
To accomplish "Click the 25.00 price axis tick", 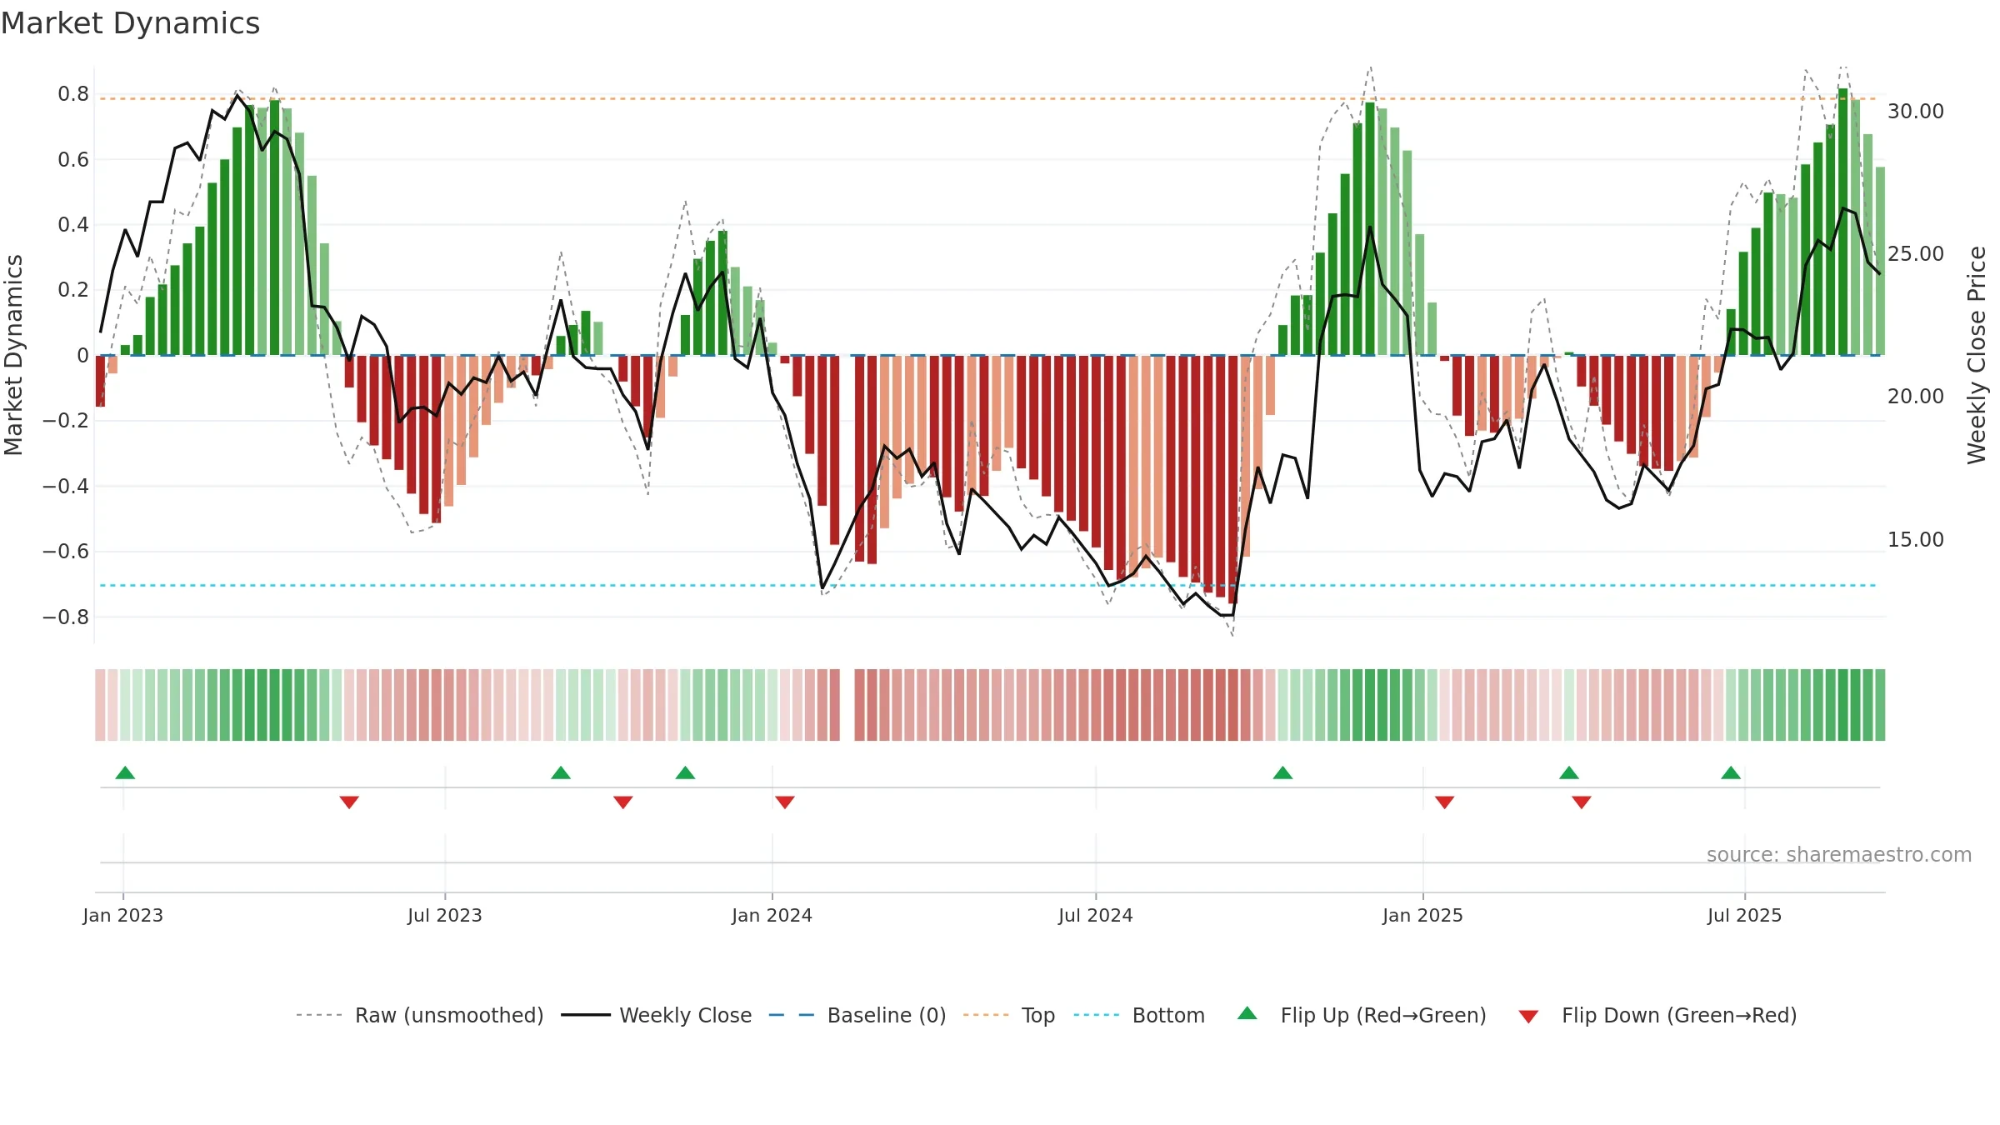I will tap(1916, 254).
